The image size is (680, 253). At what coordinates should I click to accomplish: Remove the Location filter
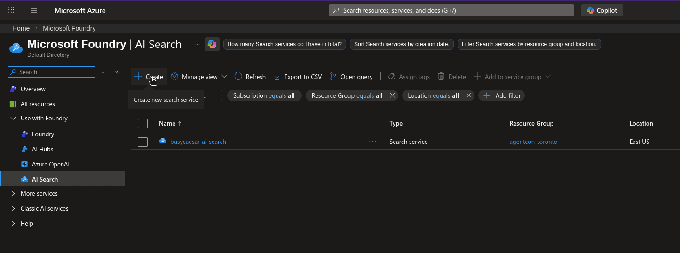click(468, 95)
